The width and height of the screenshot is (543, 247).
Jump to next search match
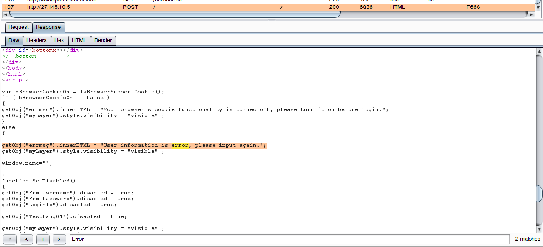click(x=59, y=239)
